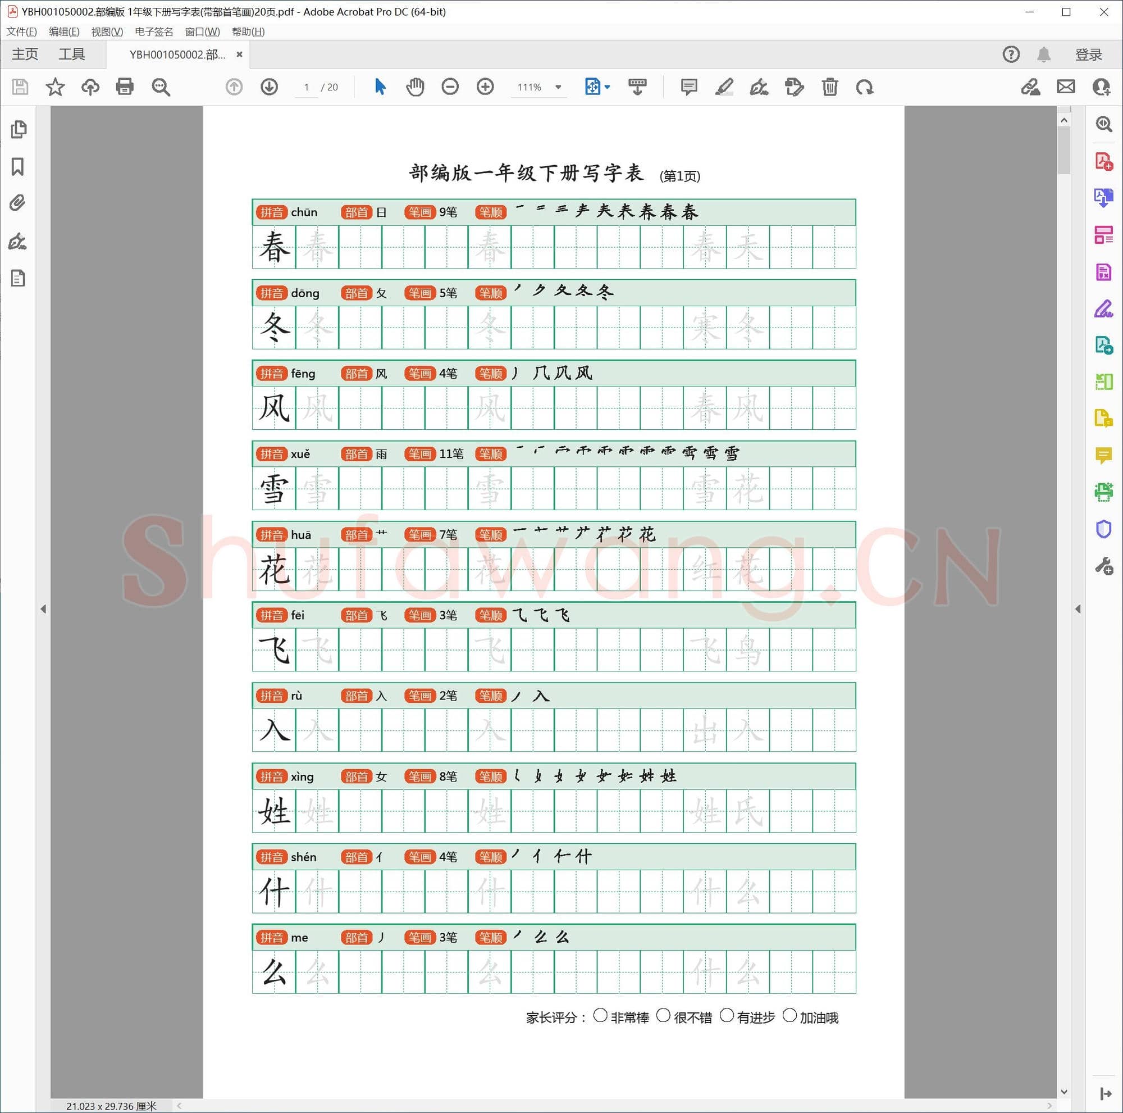
Task: Select the 非常棒 rating circle
Action: pyautogui.click(x=601, y=1016)
